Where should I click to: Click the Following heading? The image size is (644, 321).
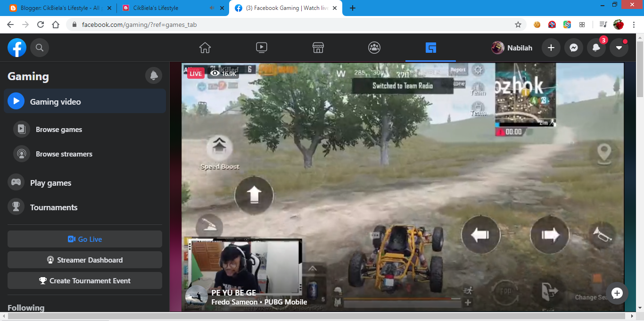coord(26,308)
